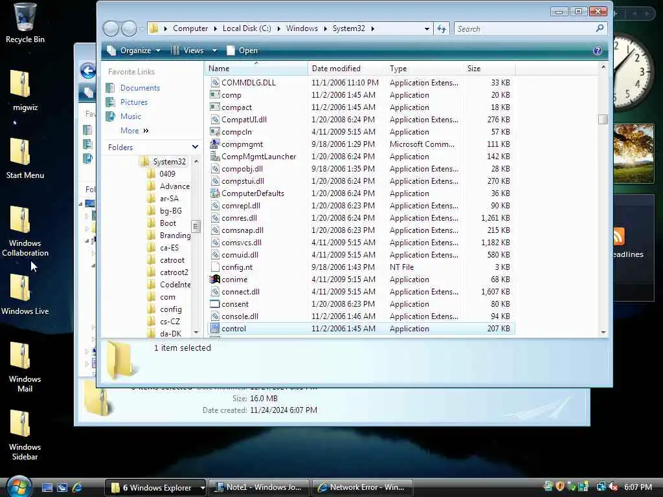Viewport: 663px width, 497px height.
Task: Click the folder tree scrollbar thumb
Action: (x=196, y=226)
